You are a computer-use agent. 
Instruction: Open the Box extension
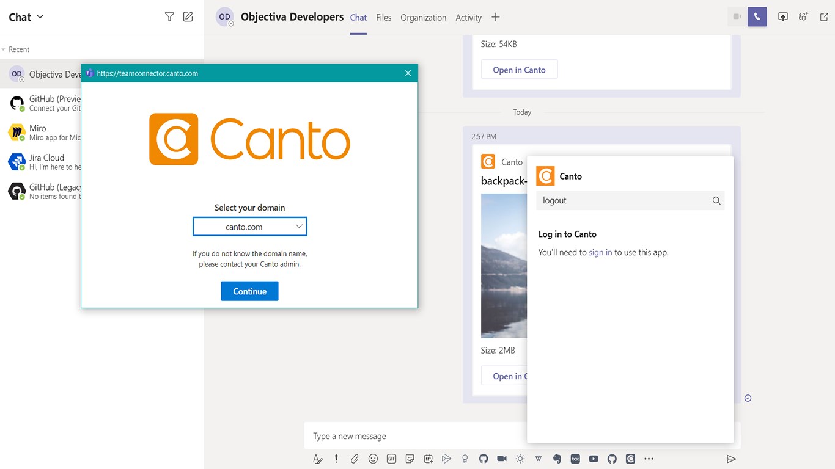point(575,459)
